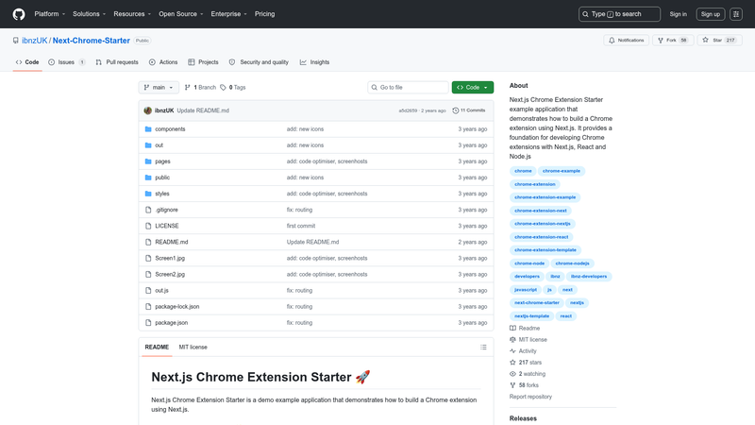755x425 pixels.
Task: Focus the Type / to search box
Action: point(619,14)
